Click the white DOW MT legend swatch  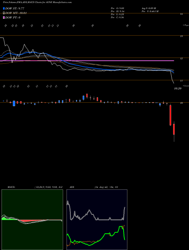point(4,13)
